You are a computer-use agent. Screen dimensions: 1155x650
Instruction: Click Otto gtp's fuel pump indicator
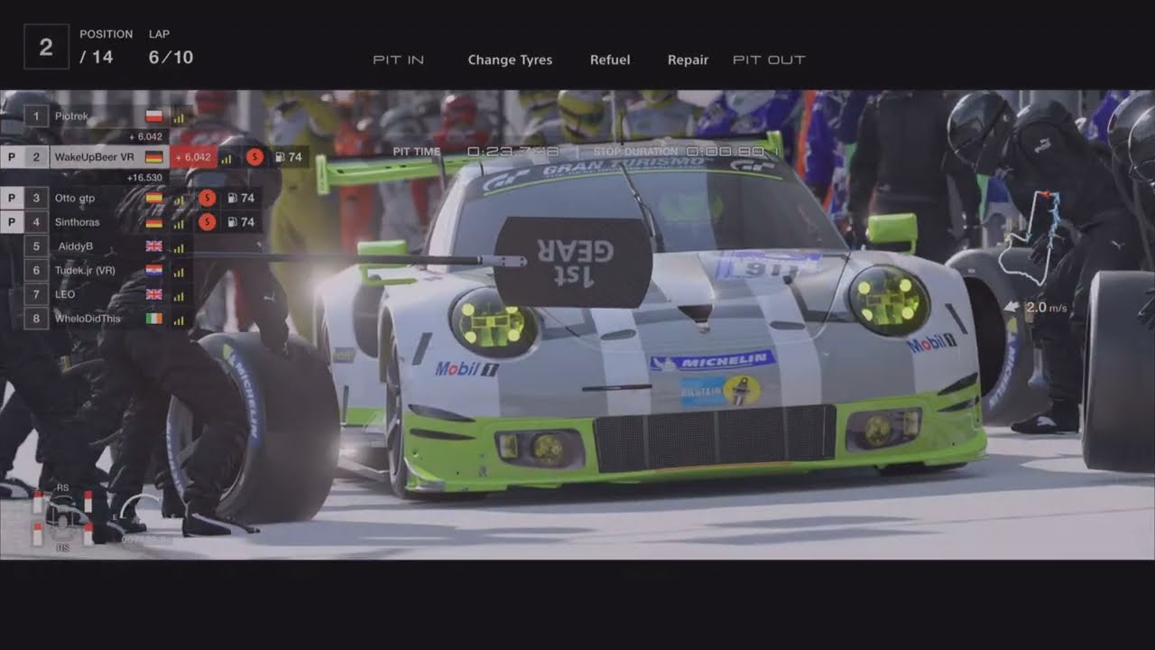coord(240,198)
